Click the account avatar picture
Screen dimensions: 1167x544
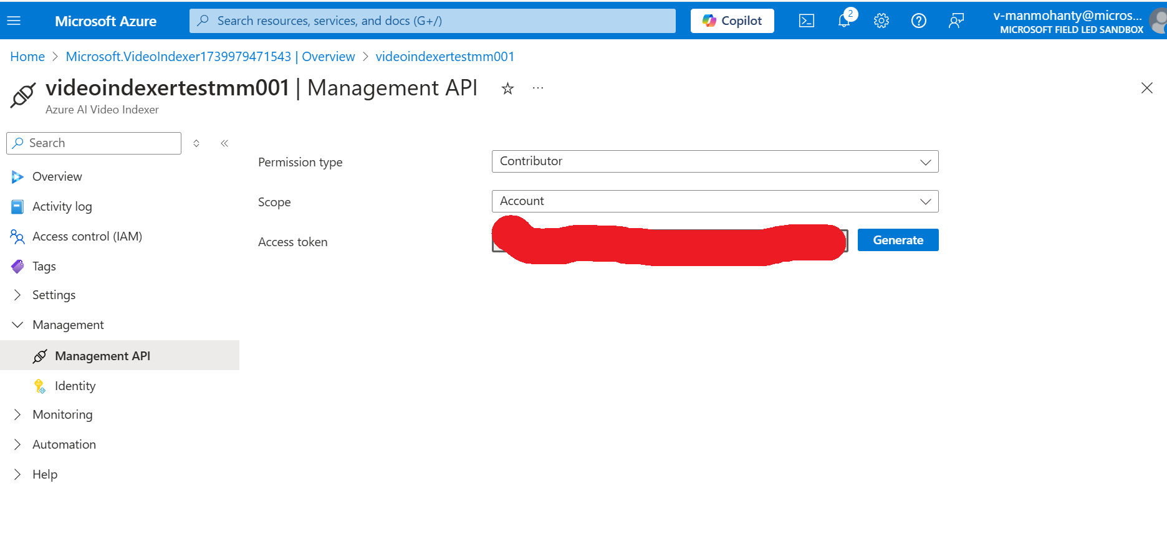pos(1159,21)
